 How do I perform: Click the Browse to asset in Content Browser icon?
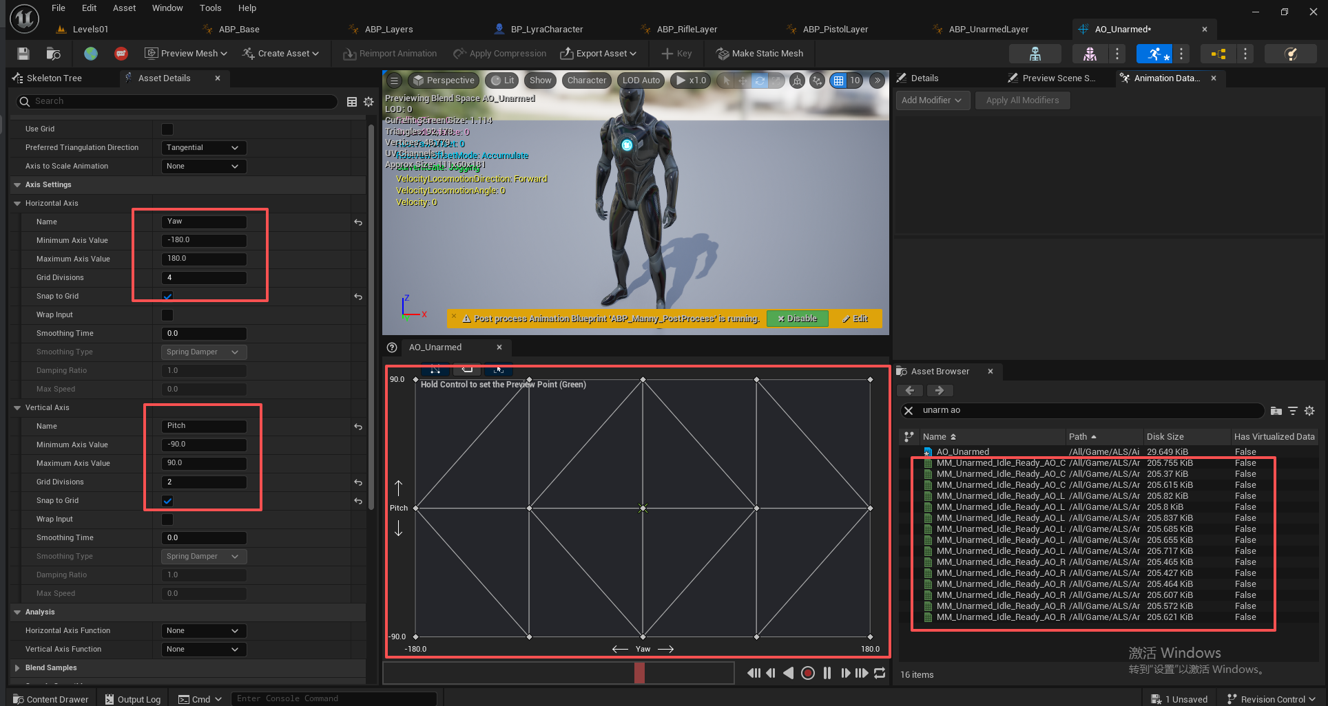pos(53,54)
